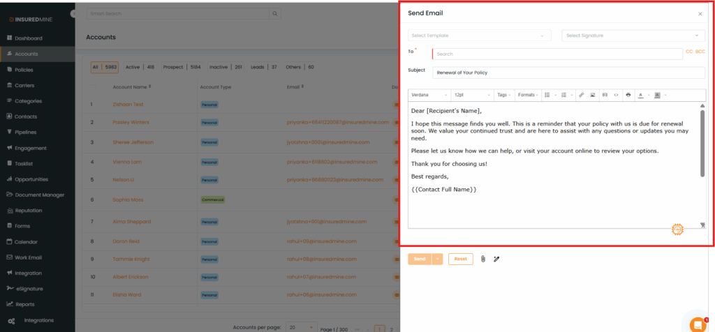Open the Select Signature dropdown
The width and height of the screenshot is (715, 332).
(633, 36)
